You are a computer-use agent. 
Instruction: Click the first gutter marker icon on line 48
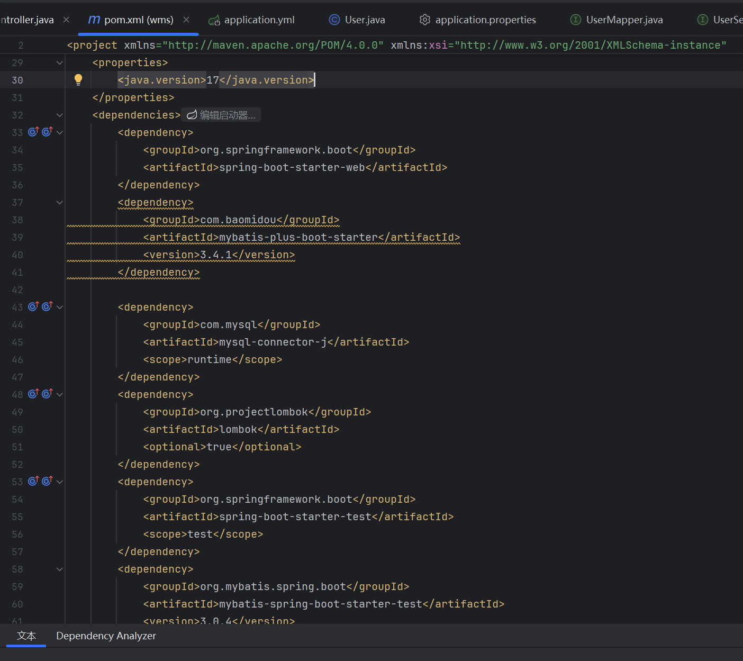coord(33,393)
